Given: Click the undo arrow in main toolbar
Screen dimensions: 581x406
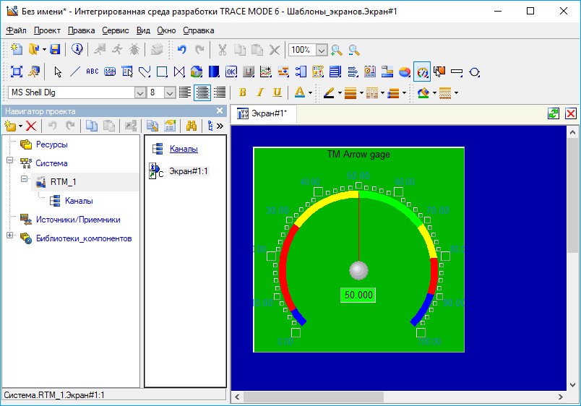Looking at the screenshot, I should click(x=182, y=50).
